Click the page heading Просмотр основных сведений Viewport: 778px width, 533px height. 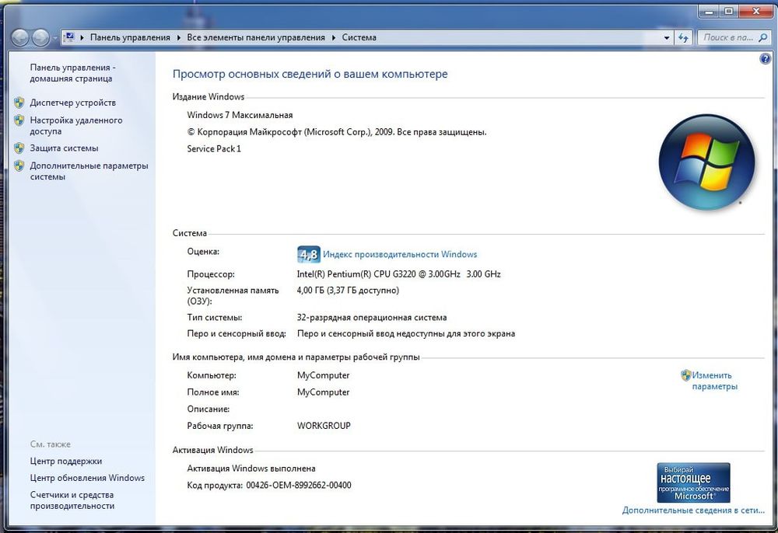click(x=310, y=75)
